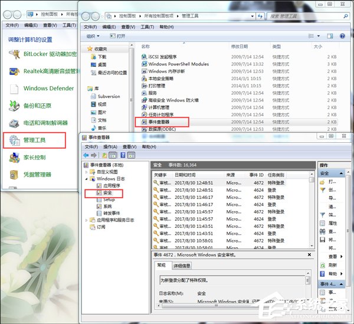Screen dimensions: 354x324
Task: Open 操作(A) menu in 事件查看器
Action: pyautogui.click(x=110, y=147)
